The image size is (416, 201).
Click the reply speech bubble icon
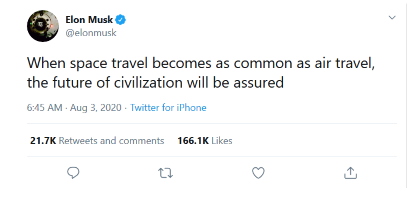(73, 173)
